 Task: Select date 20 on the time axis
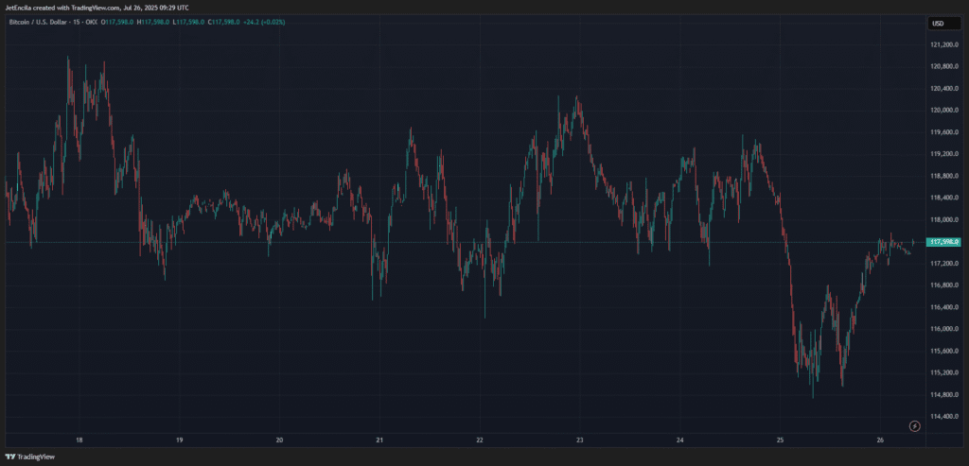[279, 440]
